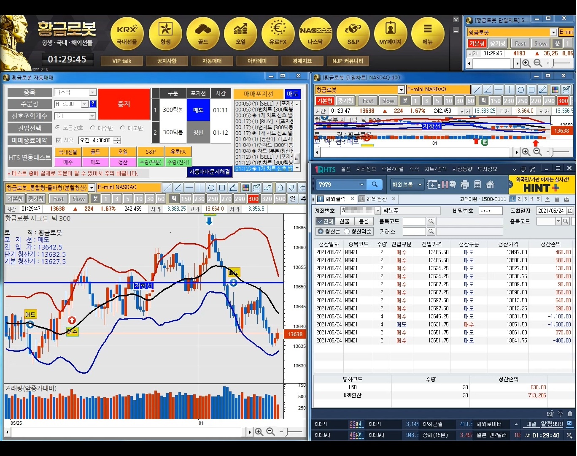Zoom in on main chart with magnifier plus
577x456 pixels.
[259, 432]
